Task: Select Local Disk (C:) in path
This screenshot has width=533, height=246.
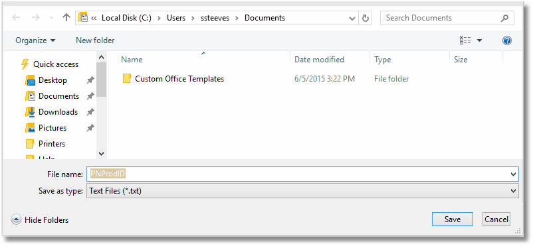Action: (x=126, y=18)
